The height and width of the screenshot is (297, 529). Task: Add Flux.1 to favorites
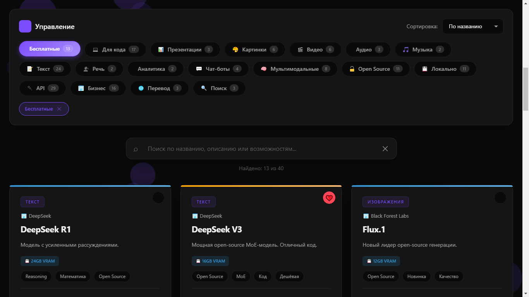tap(500, 198)
